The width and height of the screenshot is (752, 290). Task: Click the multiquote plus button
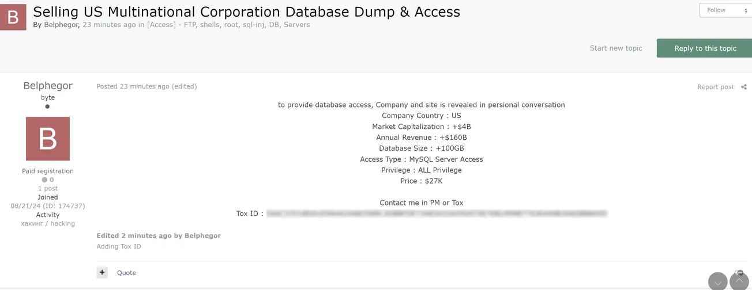[102, 273]
